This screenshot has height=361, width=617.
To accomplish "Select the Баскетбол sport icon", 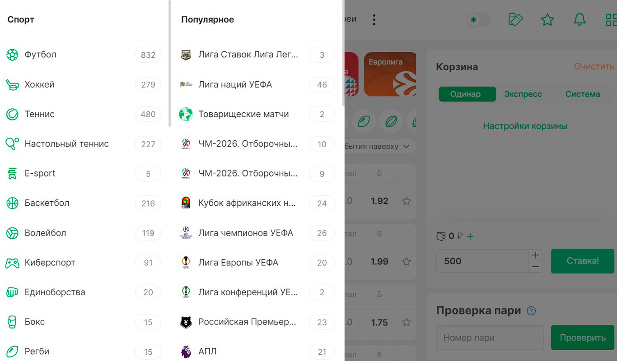I will [x=12, y=203].
